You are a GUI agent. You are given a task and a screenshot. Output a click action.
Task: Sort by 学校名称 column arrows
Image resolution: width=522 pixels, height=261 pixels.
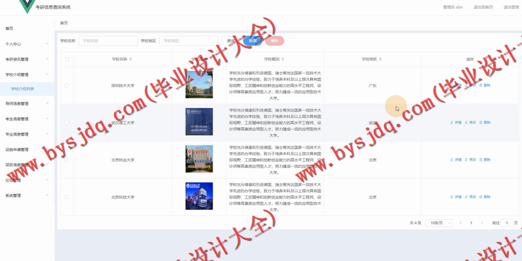tap(130, 59)
